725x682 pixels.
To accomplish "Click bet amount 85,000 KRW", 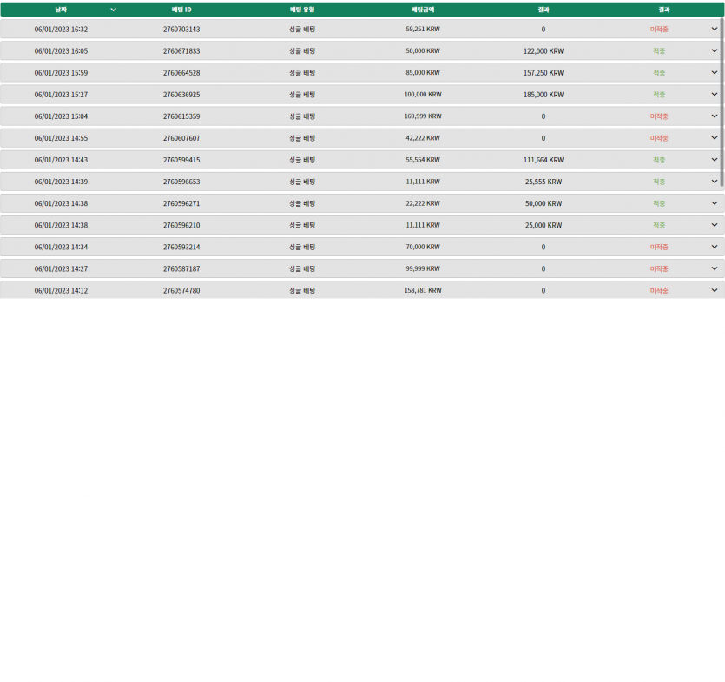I will pos(423,72).
